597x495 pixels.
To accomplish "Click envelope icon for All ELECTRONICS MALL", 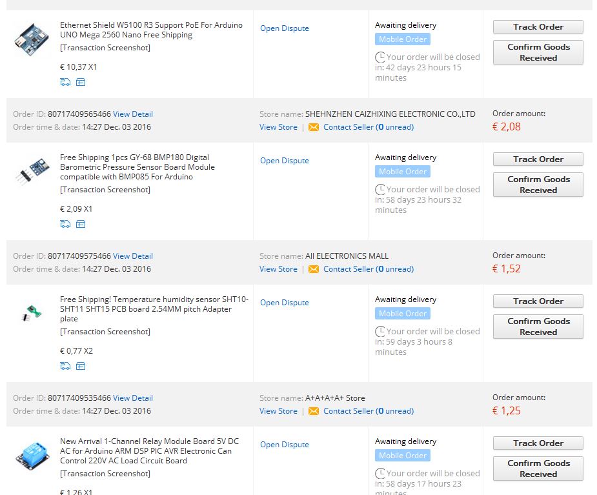I will click(x=314, y=269).
